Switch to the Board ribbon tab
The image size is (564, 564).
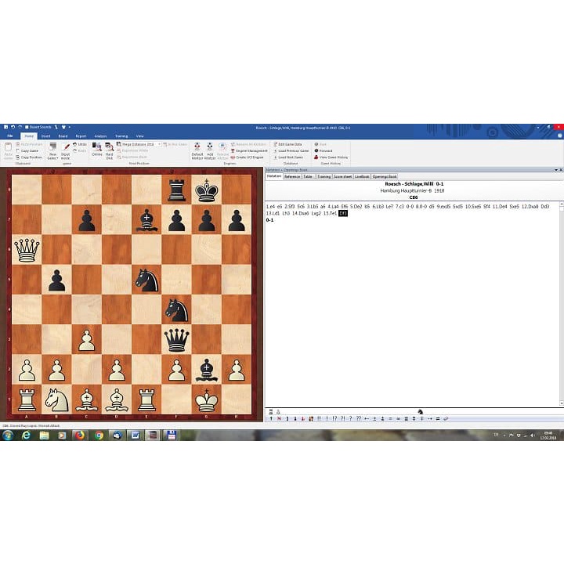click(x=63, y=136)
